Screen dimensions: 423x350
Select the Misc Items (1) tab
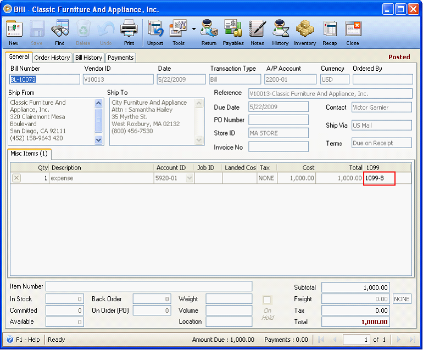tap(29, 154)
